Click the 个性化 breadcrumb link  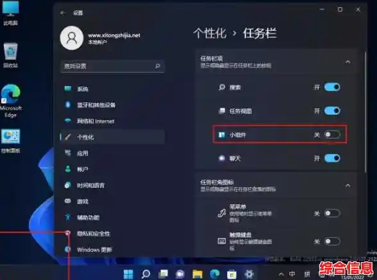point(210,33)
